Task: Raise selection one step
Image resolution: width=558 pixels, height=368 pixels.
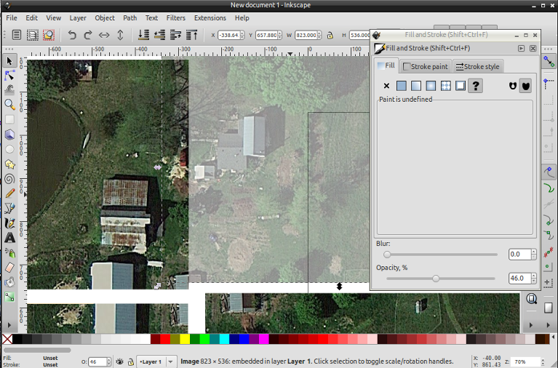Action: coord(175,35)
